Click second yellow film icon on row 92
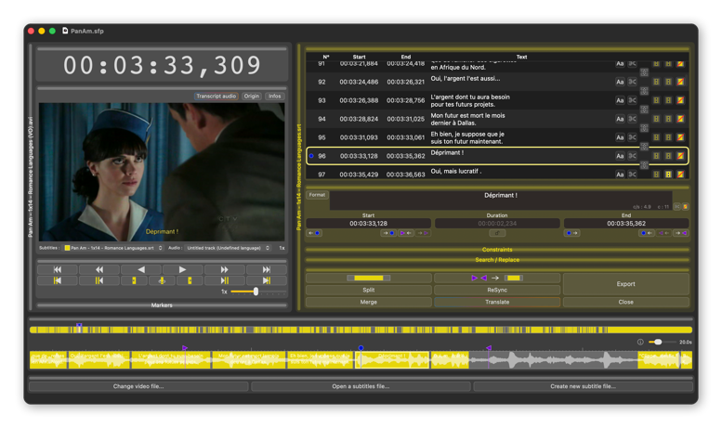This screenshot has width=722, height=428. tap(668, 82)
